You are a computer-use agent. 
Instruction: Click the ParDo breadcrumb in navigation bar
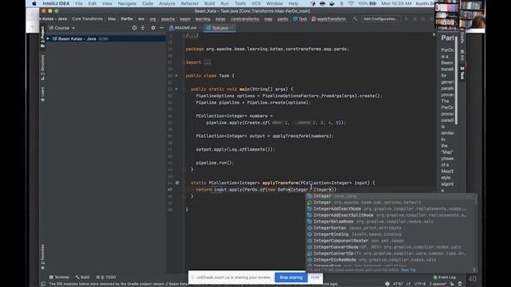point(127,19)
